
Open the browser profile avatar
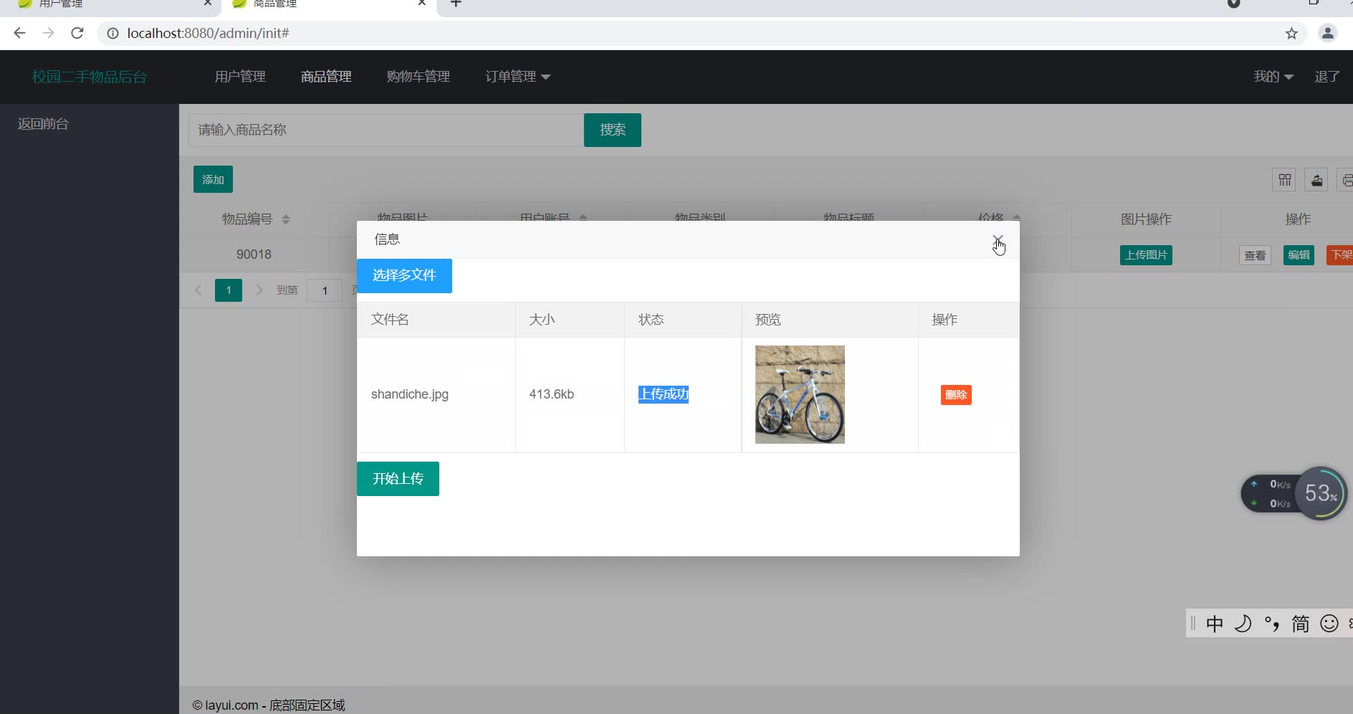pyautogui.click(x=1327, y=33)
